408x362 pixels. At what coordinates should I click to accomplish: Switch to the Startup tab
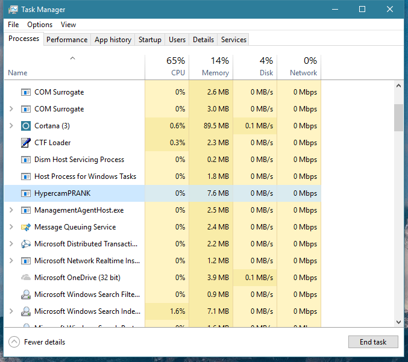tap(150, 40)
